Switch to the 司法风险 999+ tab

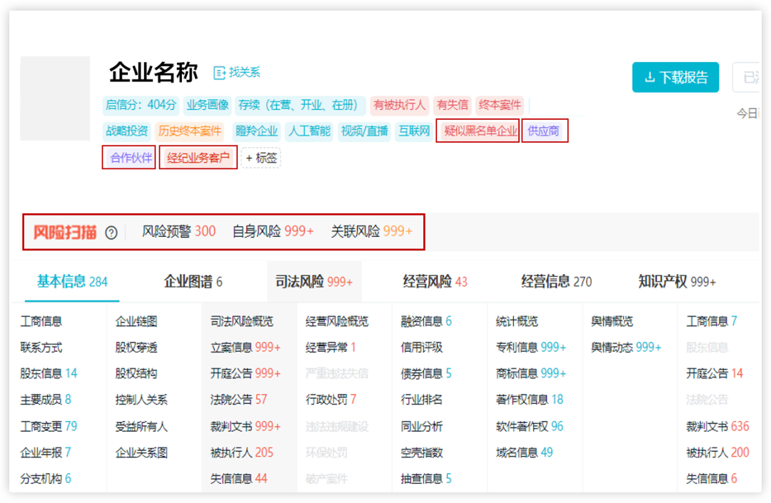click(x=314, y=281)
